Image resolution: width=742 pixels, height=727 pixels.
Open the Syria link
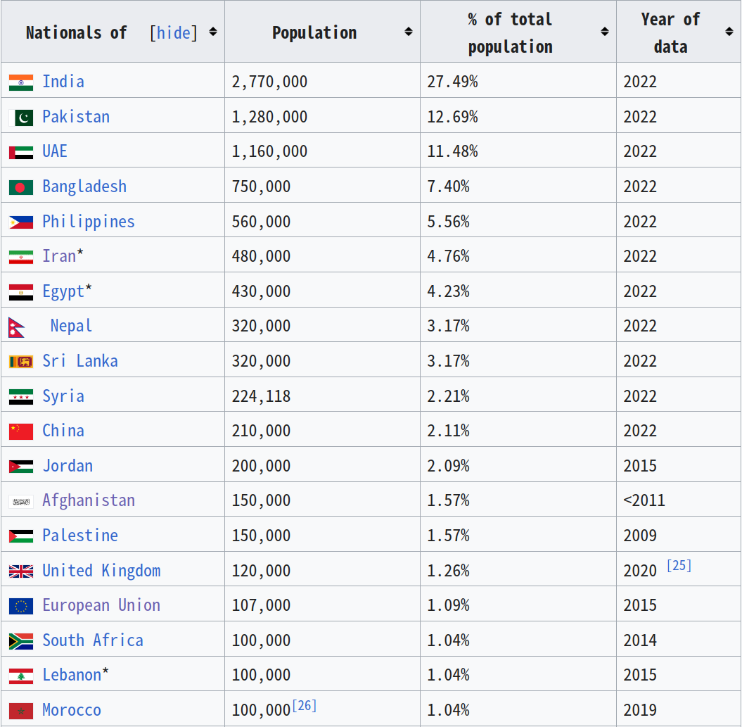point(63,396)
